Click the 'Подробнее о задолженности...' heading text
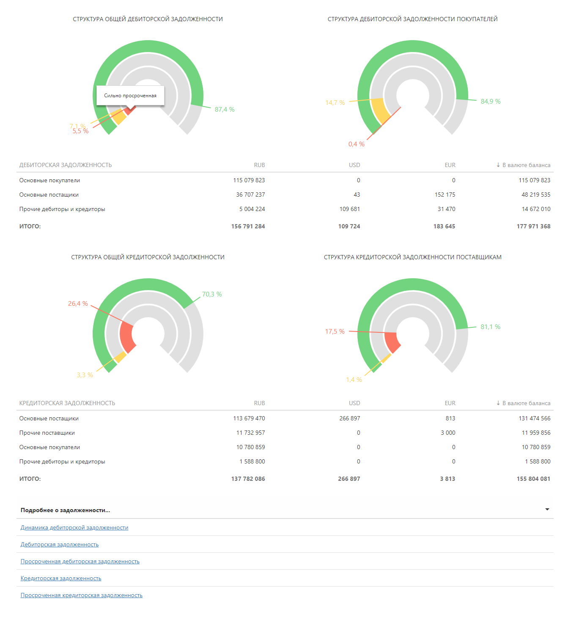571x628 pixels. coord(65,510)
